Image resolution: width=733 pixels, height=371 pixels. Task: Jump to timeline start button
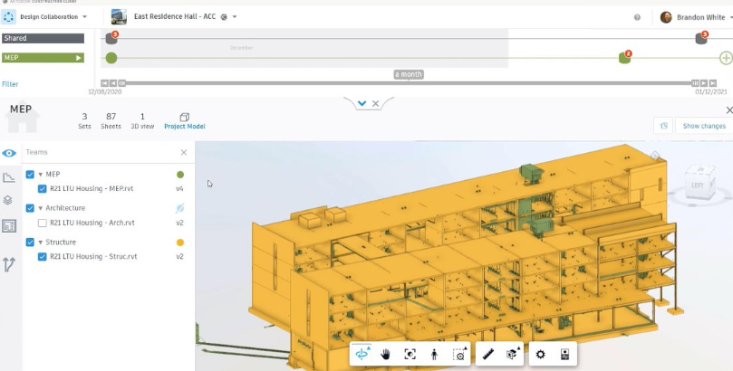tap(105, 83)
